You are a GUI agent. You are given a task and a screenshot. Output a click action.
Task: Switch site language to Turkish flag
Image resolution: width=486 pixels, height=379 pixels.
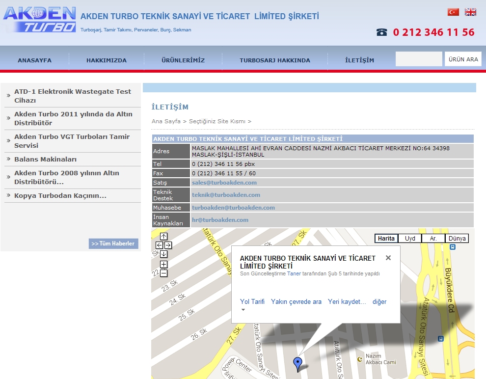tap(453, 12)
